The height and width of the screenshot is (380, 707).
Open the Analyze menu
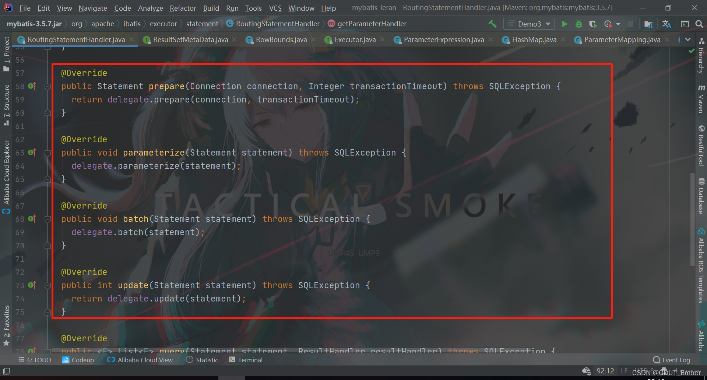[150, 8]
